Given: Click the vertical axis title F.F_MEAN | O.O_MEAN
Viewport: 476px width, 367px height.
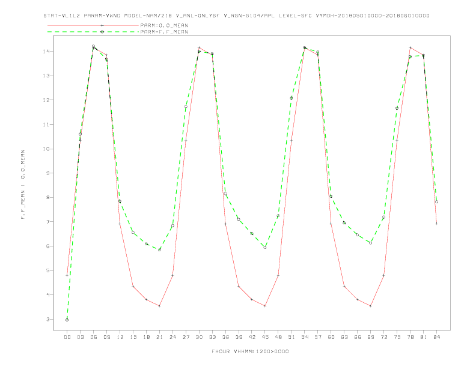Looking at the screenshot, I should point(23,185).
